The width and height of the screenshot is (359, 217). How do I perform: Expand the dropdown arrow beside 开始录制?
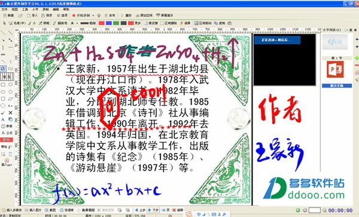(x=93, y=15)
